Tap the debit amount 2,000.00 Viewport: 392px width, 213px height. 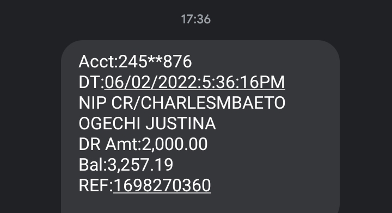[x=175, y=144]
